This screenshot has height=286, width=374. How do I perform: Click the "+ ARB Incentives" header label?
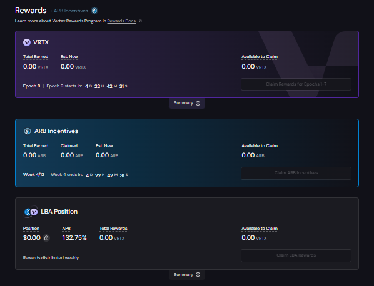69,11
